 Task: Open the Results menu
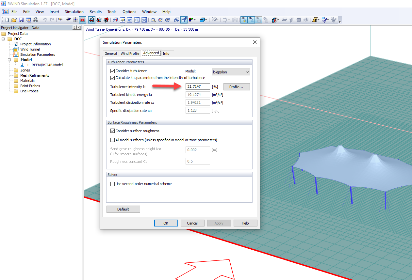[95, 11]
